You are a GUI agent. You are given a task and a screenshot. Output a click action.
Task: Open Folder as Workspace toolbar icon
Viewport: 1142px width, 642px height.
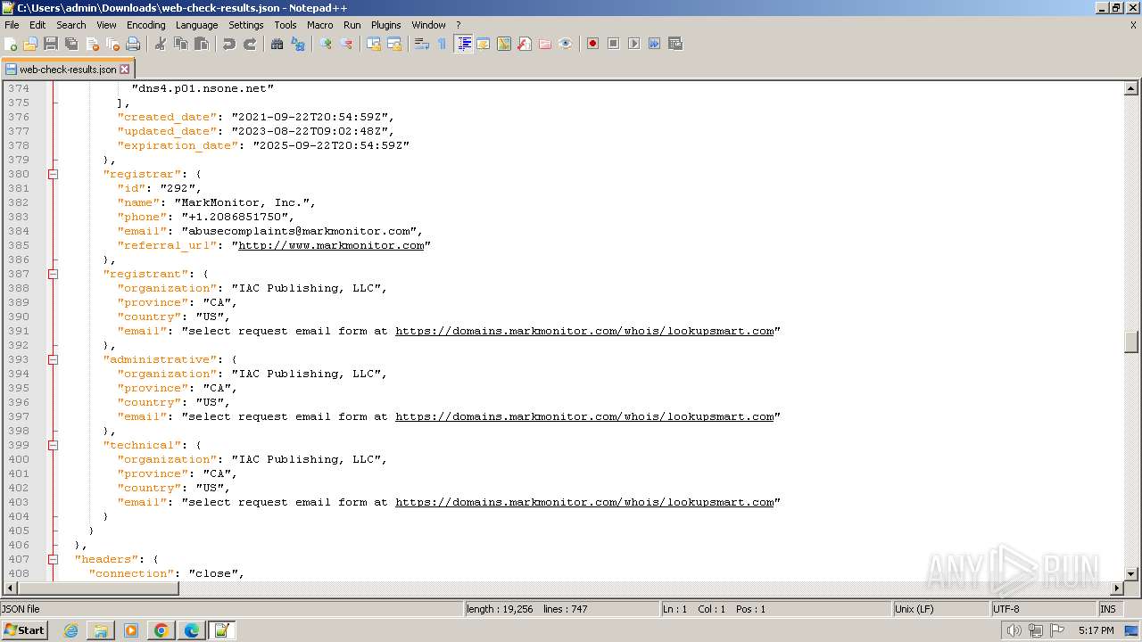click(x=545, y=44)
